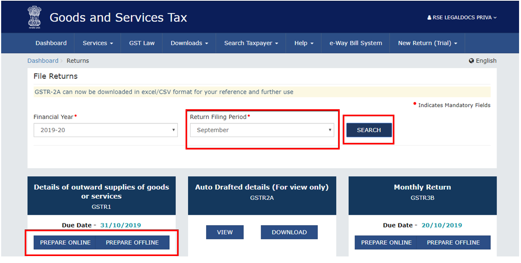Click DOWNLOAD under GSTR2A

coord(289,232)
